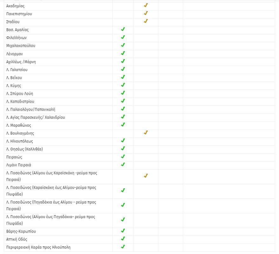Click the Μιχαλακοπούλου text

(21, 46)
